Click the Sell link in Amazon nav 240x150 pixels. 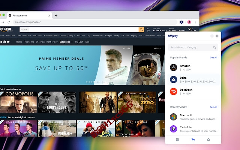pos(141,36)
